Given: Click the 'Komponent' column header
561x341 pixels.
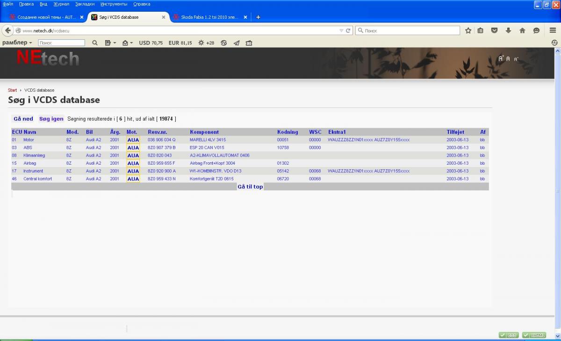Looking at the screenshot, I should (x=204, y=132).
